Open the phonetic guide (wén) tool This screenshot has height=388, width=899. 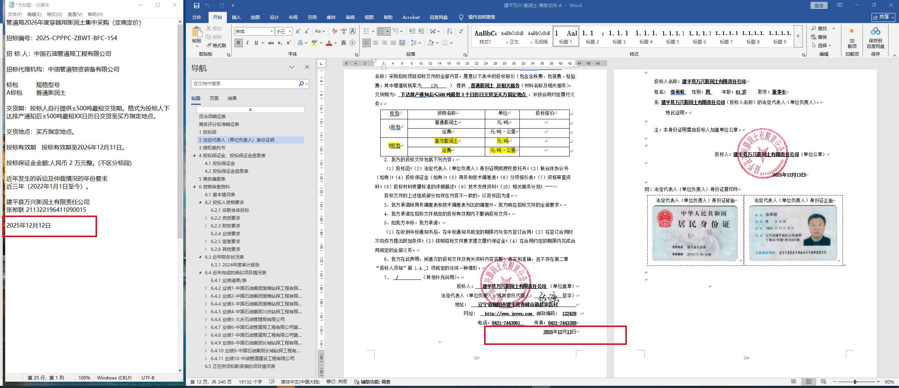[x=344, y=32]
